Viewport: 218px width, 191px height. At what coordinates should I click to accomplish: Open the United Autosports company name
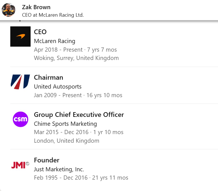pos(58,87)
